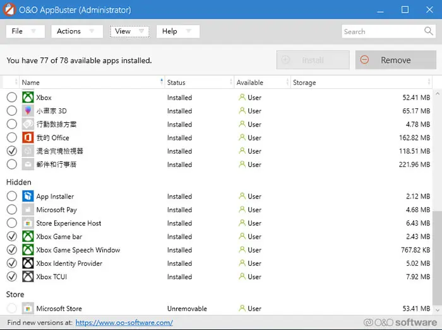The image size is (442, 330).
Task: Select the App Installer icon
Action: (28, 196)
